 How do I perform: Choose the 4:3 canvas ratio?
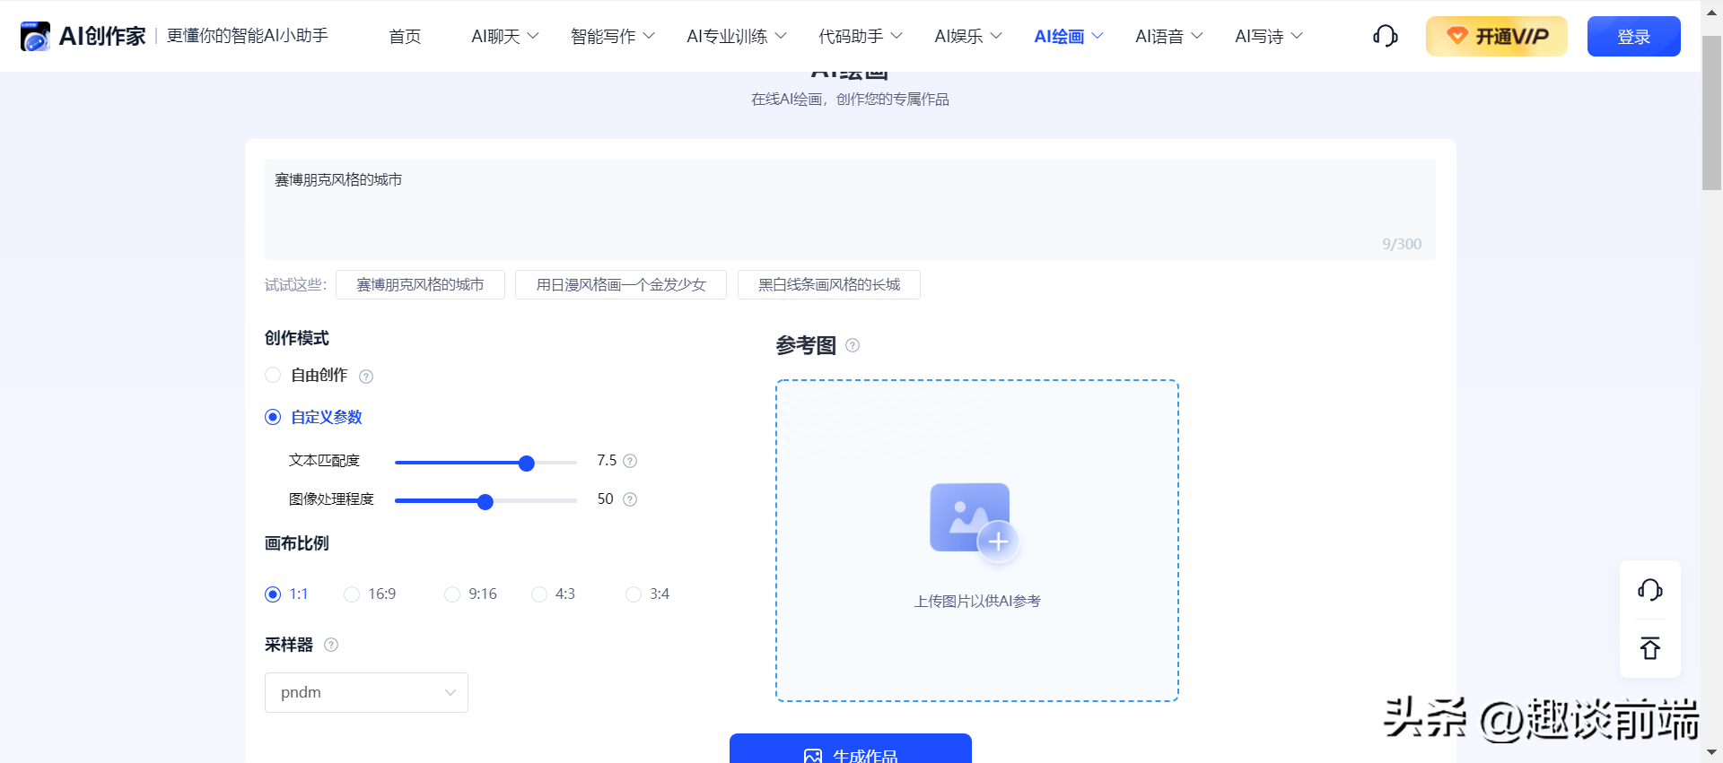click(x=539, y=594)
